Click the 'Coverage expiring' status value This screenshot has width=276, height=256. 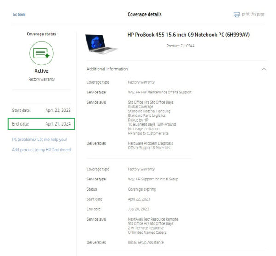142,189
